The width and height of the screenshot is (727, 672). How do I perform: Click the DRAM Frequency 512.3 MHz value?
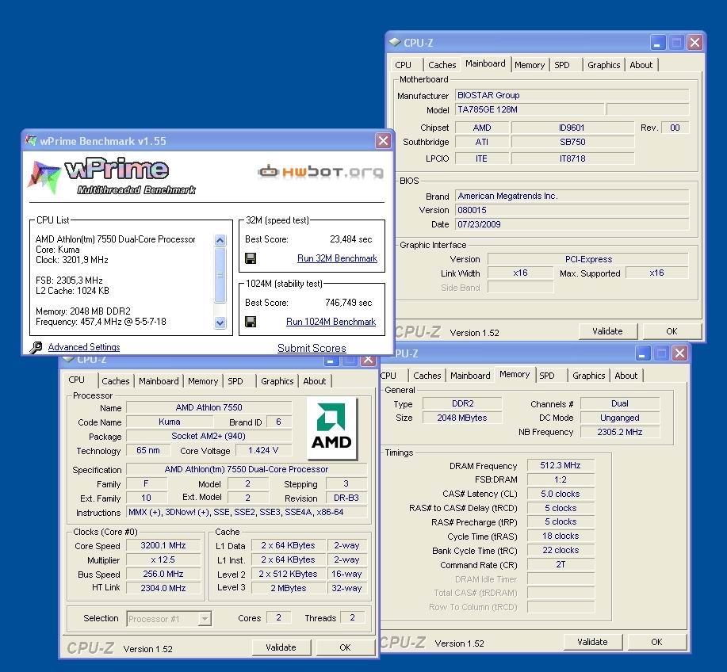(560, 465)
